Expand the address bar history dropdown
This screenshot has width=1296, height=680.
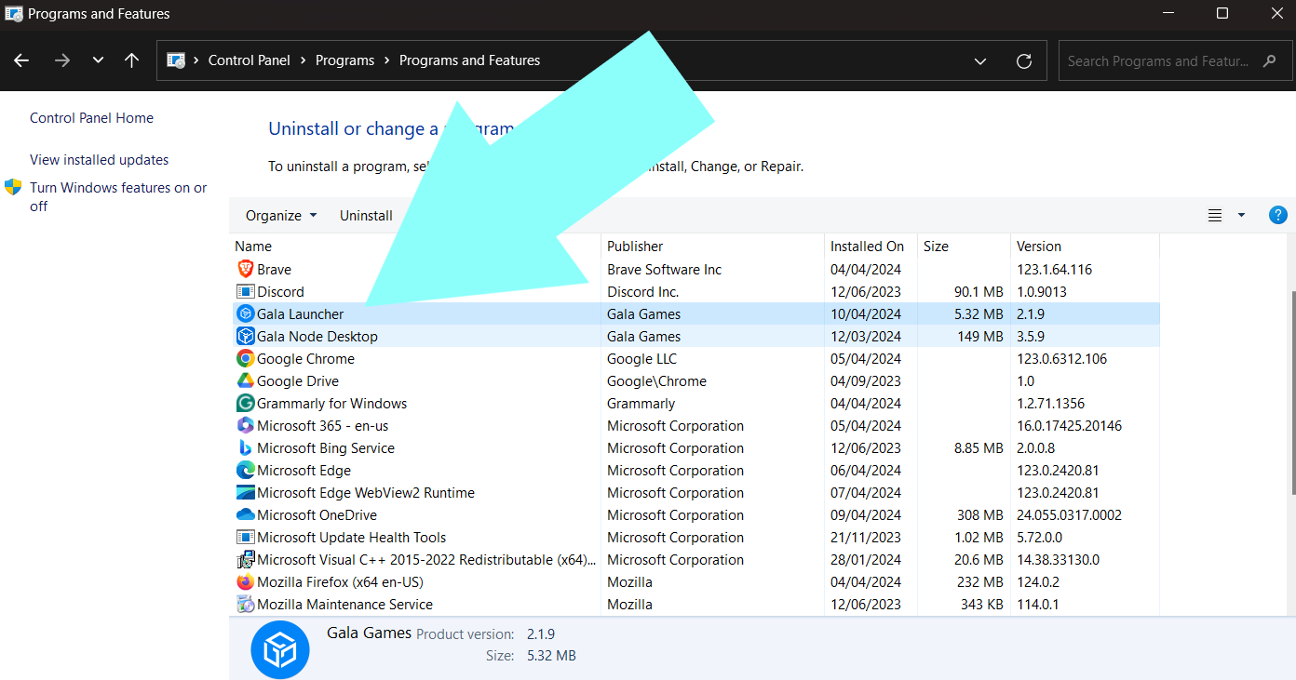point(980,60)
